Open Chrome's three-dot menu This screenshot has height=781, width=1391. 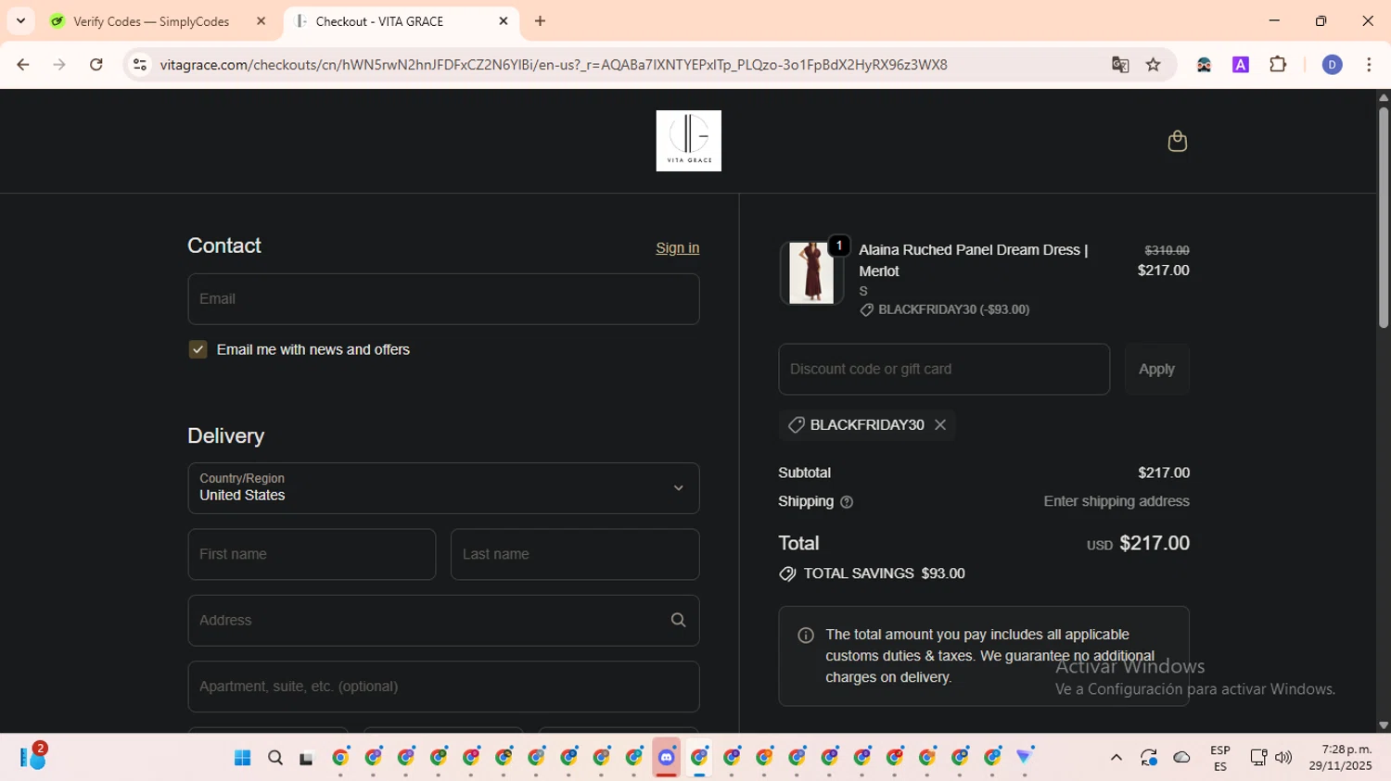pyautogui.click(x=1369, y=64)
